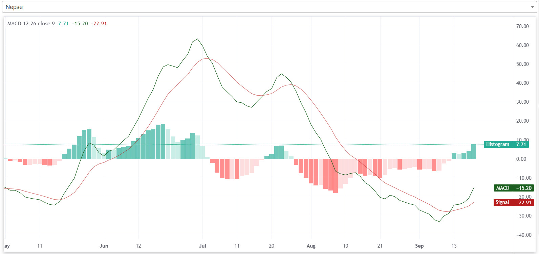
Task: Click the Jul marker on the time axis
Action: 202,246
